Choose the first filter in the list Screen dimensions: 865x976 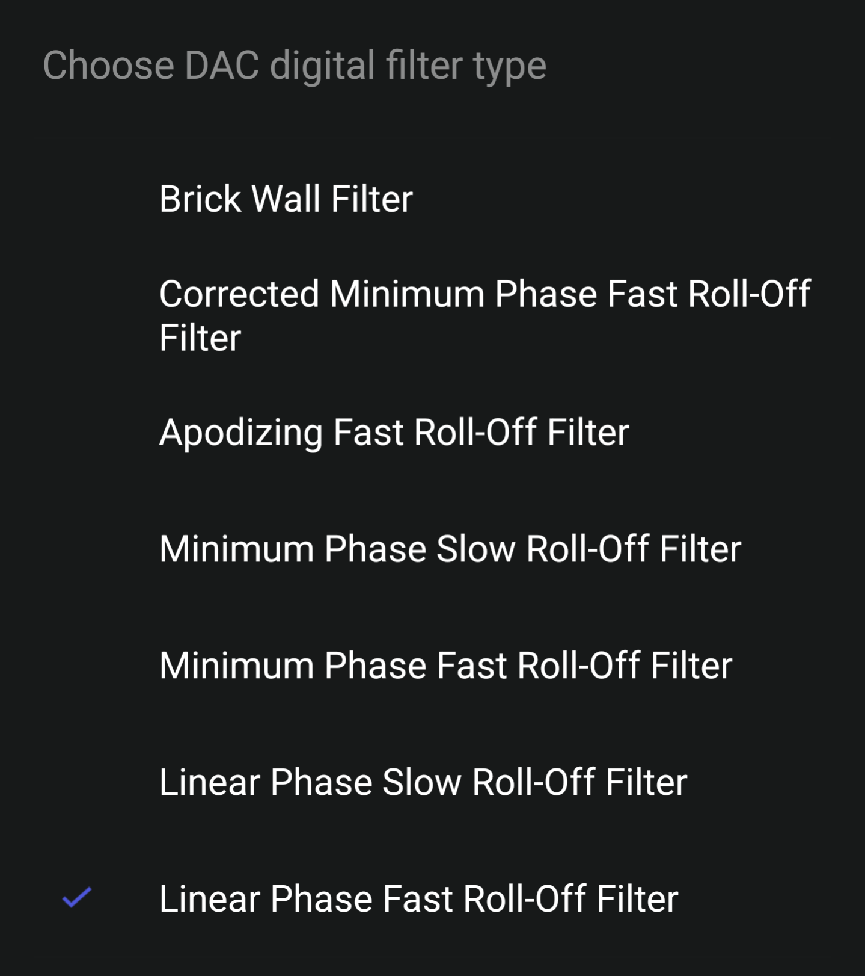(286, 199)
